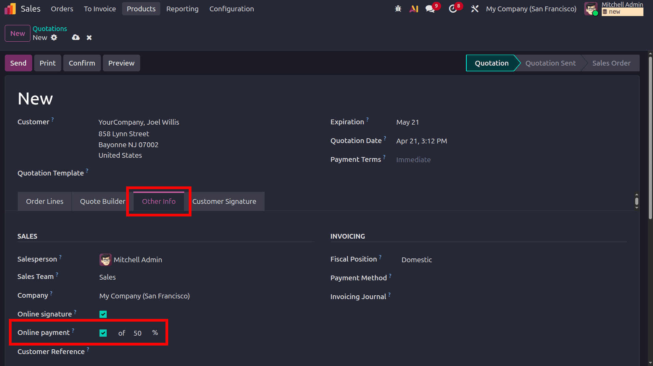Select the Sales Order stage
The width and height of the screenshot is (653, 366).
click(x=611, y=63)
